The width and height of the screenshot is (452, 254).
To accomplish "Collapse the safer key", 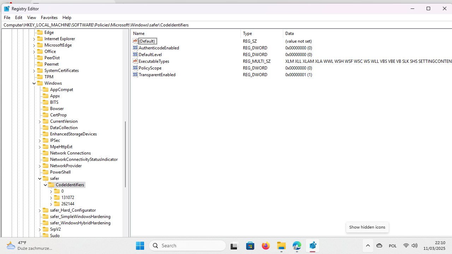I will 40,179.
